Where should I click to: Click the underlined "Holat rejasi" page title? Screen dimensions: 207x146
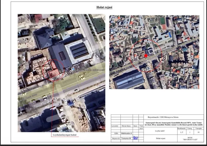(104, 7)
